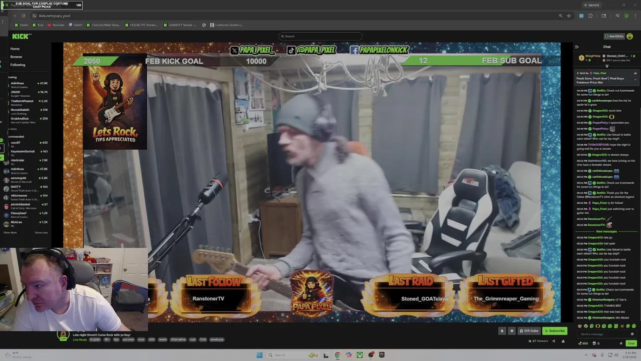Screen dimensions: 641x361
Task: Open the emote picker in message box
Action: pos(632,334)
